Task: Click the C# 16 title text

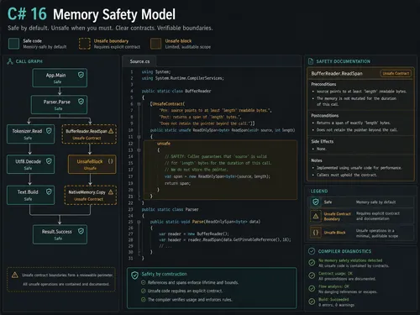Action: tap(27, 14)
